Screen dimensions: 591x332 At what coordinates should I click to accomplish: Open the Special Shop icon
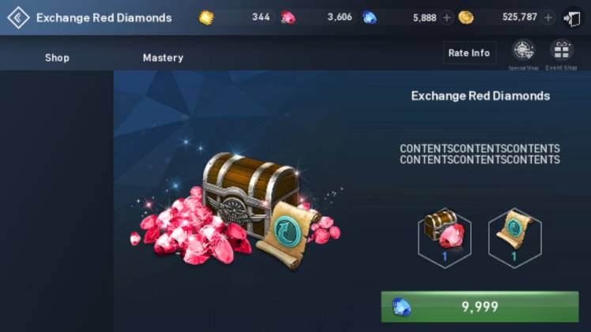click(524, 50)
